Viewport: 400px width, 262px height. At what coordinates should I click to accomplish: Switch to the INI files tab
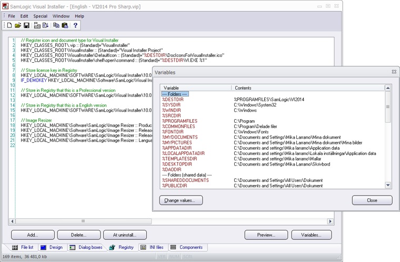click(152, 247)
